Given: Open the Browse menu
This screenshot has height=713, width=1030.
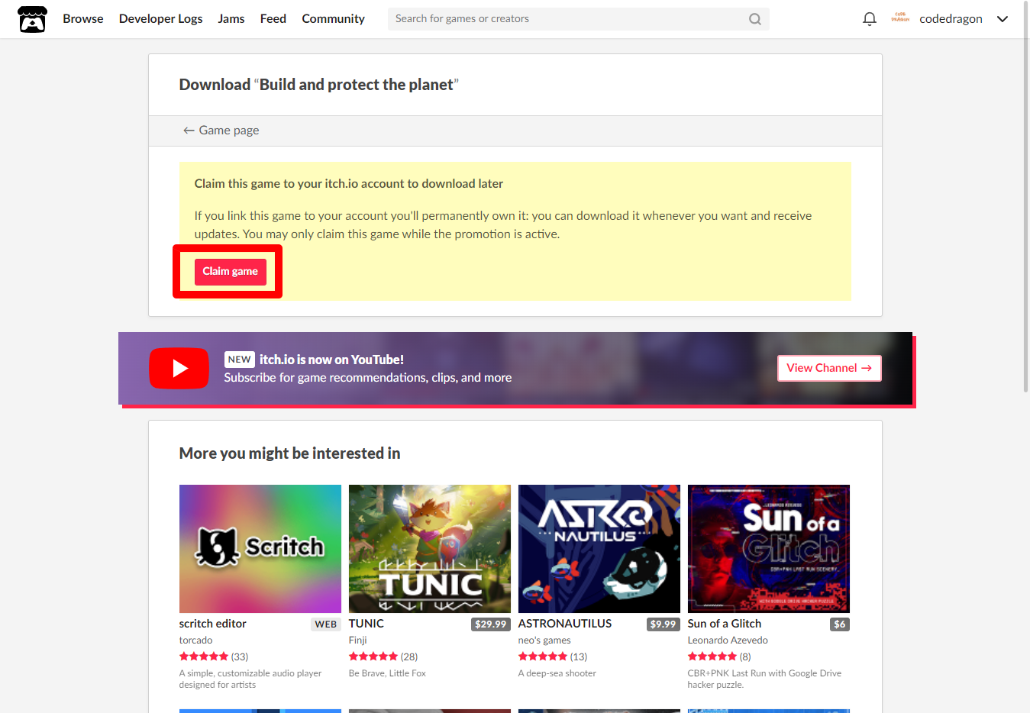Looking at the screenshot, I should (83, 19).
